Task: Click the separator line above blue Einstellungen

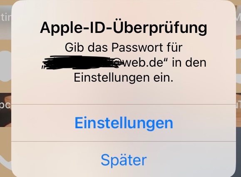Action: 124,104
